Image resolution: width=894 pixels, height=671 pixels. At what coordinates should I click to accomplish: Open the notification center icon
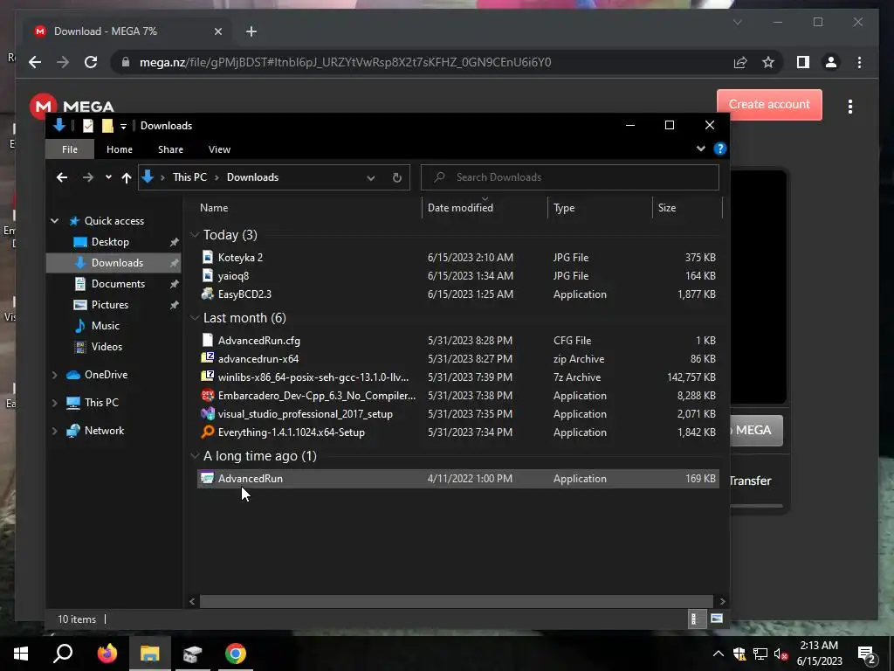(867, 654)
